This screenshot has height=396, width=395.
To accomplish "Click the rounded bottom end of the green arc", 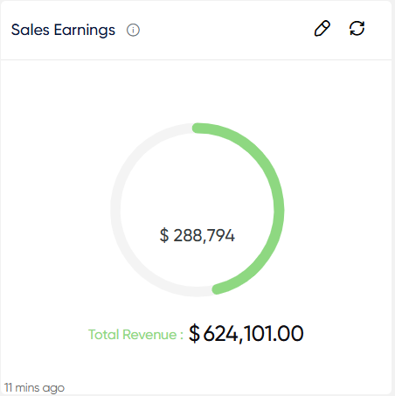I will tap(218, 289).
